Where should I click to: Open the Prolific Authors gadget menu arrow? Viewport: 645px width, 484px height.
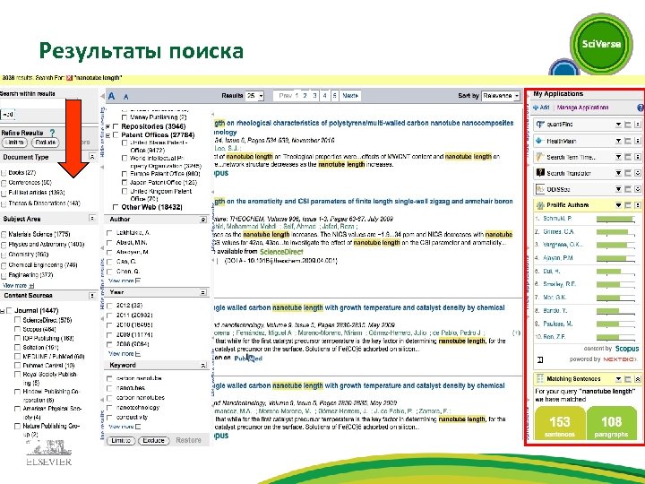click(618, 205)
